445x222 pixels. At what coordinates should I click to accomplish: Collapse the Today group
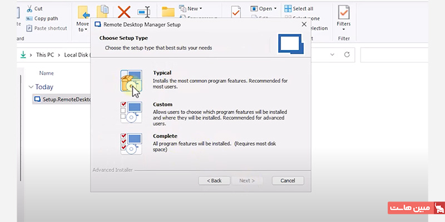(31, 87)
